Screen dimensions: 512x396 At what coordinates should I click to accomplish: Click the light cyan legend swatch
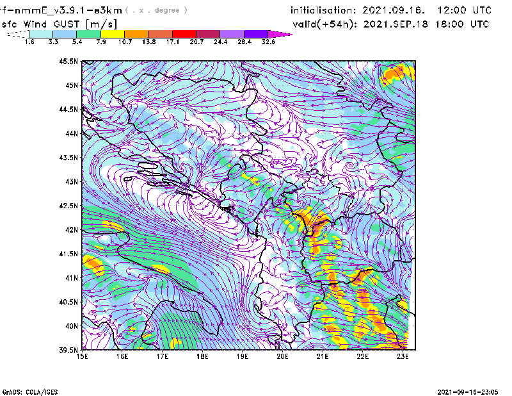[41, 34]
